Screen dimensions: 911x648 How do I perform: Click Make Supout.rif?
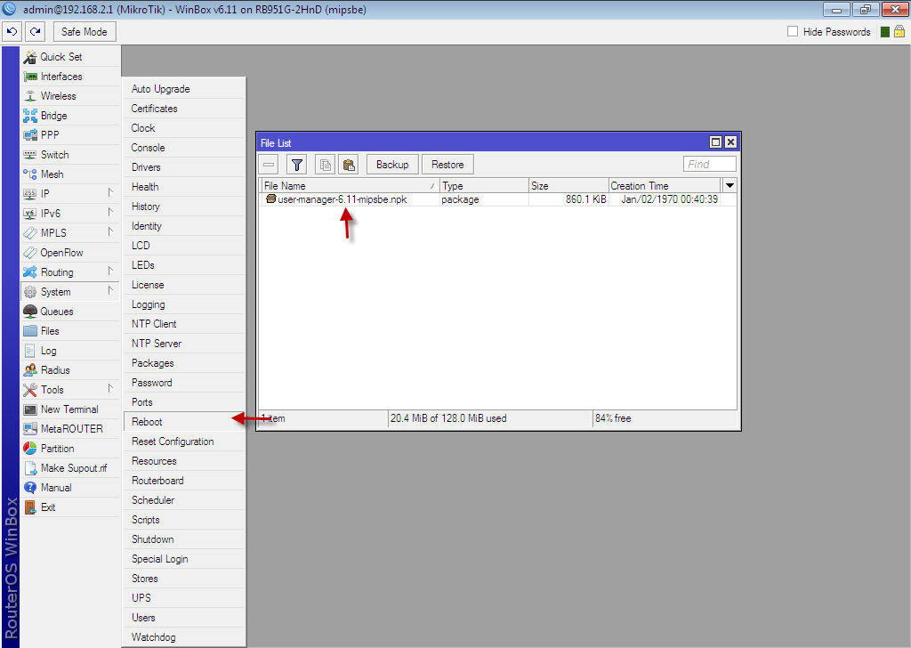(70, 468)
